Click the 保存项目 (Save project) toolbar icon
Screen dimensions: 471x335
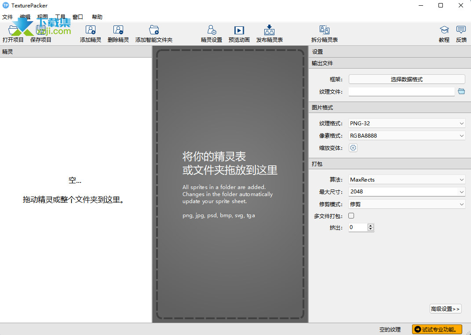click(40, 30)
